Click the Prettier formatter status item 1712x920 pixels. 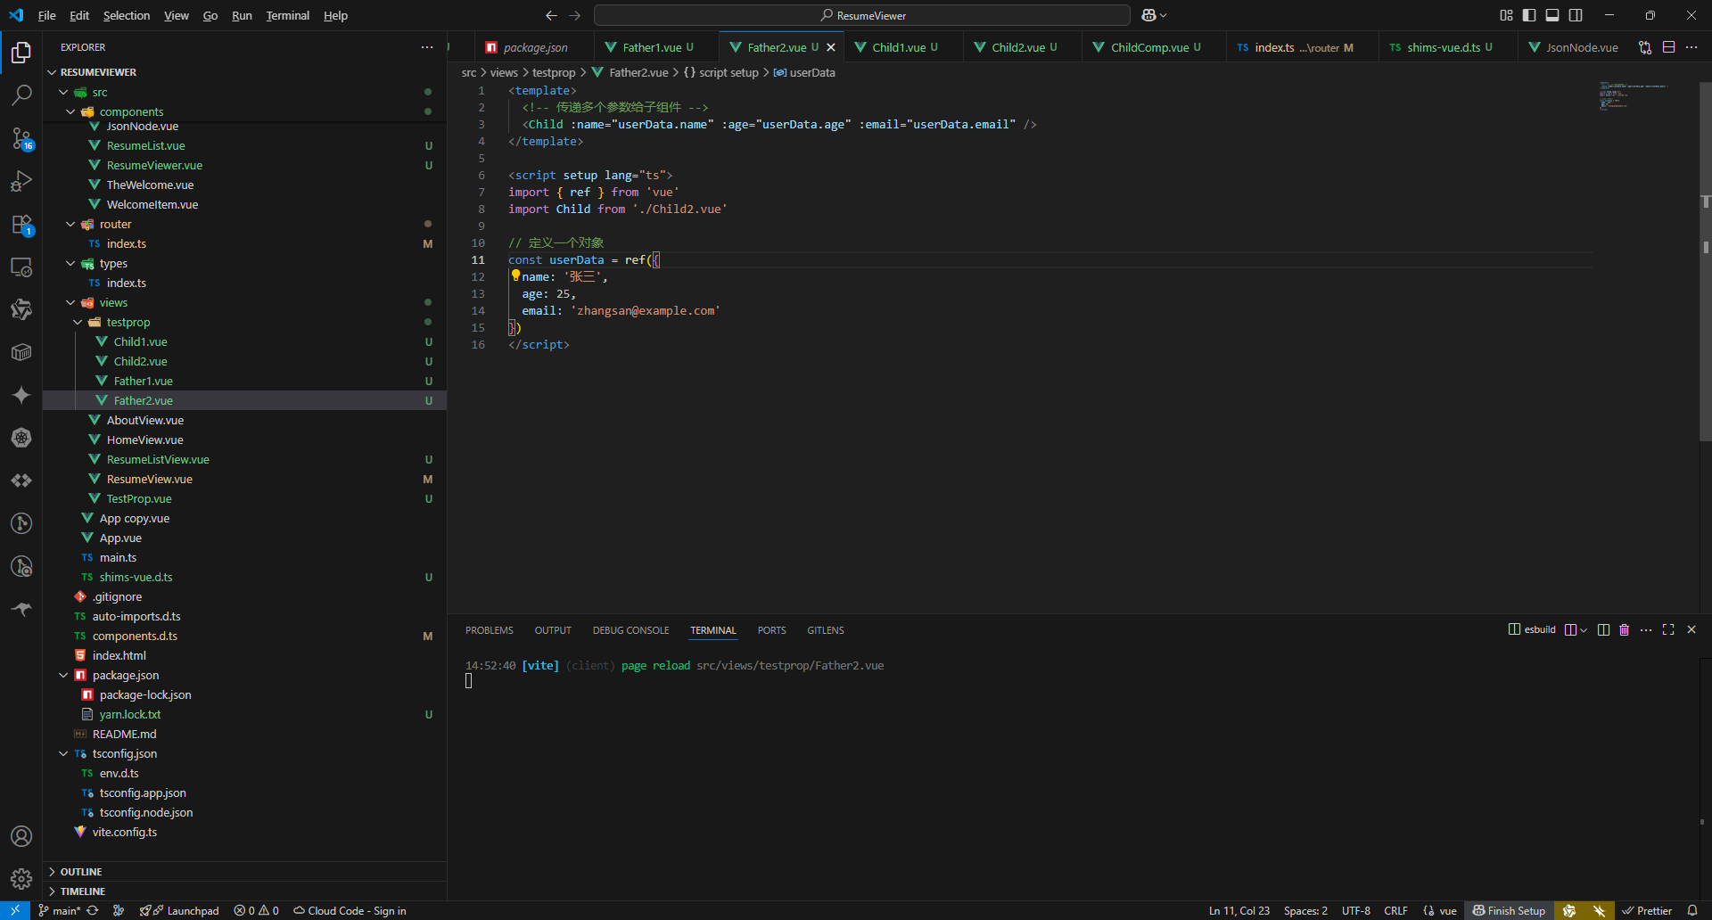pos(1647,910)
